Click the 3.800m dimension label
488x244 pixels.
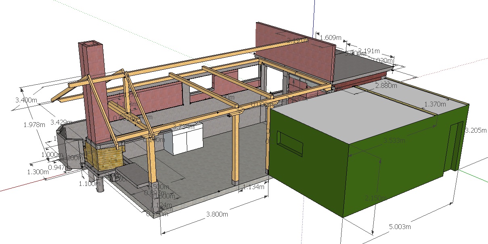[x=217, y=214]
